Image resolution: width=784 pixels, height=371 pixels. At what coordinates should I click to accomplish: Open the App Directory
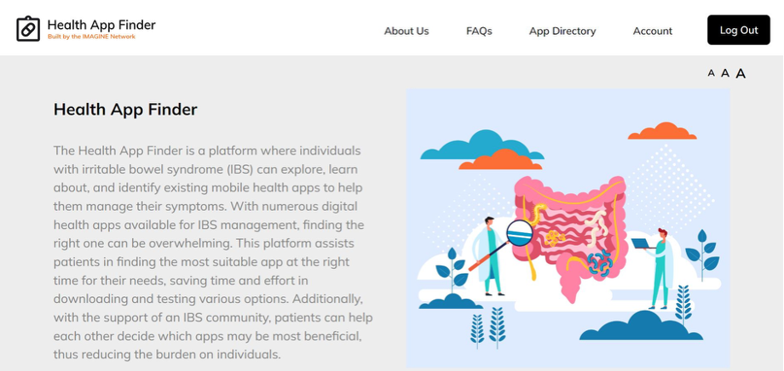(x=562, y=31)
